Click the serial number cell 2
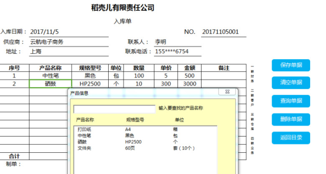The image size is (326, 174). click(14, 84)
